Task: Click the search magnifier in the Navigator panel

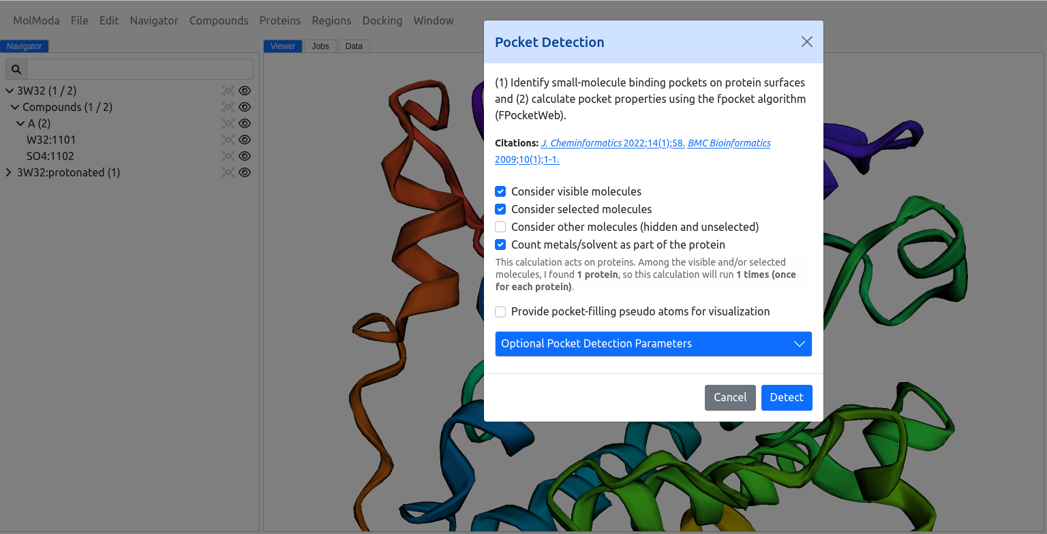Action: coord(16,69)
